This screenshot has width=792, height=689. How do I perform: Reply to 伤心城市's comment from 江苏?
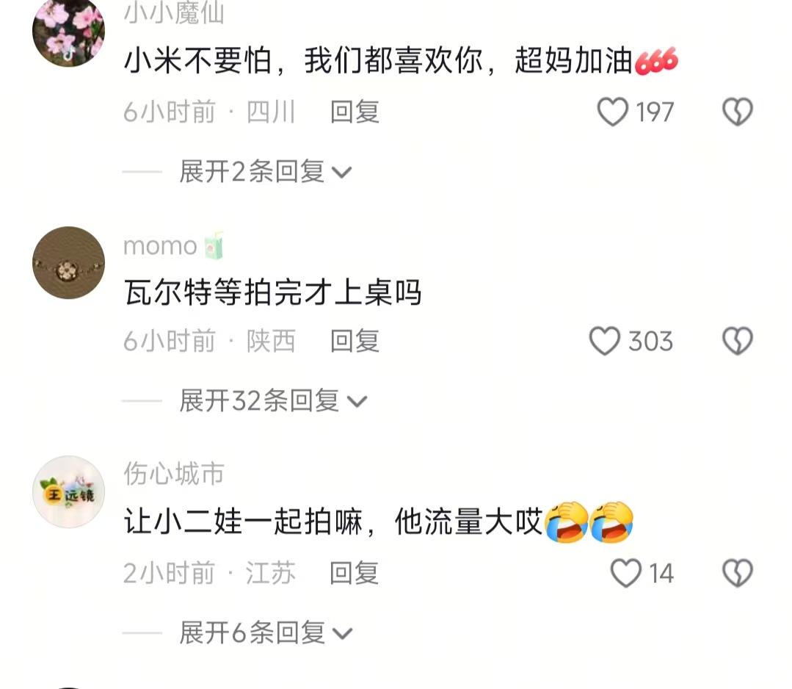pos(354,573)
